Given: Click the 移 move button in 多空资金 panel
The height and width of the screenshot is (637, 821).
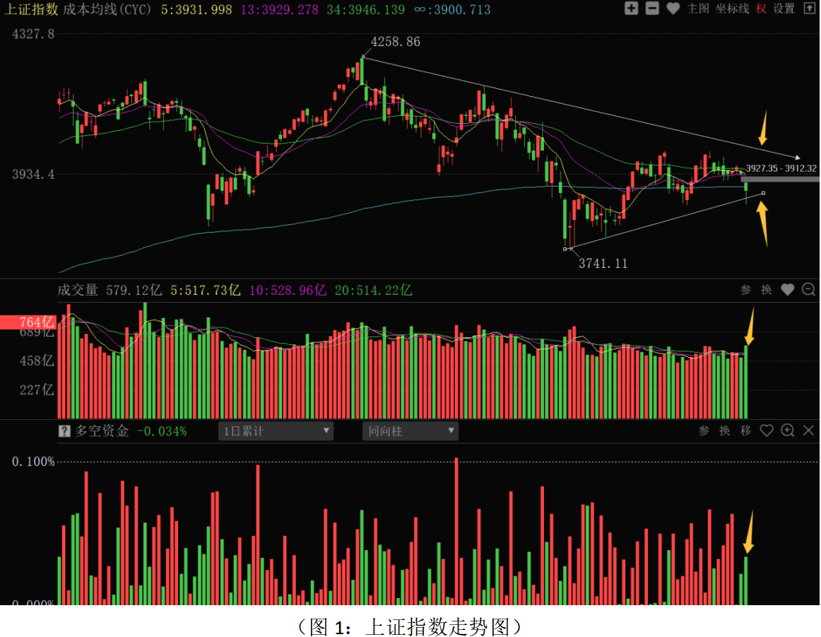Looking at the screenshot, I should click(x=745, y=431).
